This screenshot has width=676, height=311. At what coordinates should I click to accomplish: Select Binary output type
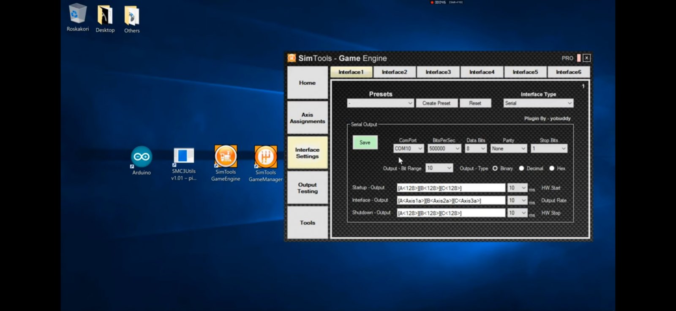point(495,168)
